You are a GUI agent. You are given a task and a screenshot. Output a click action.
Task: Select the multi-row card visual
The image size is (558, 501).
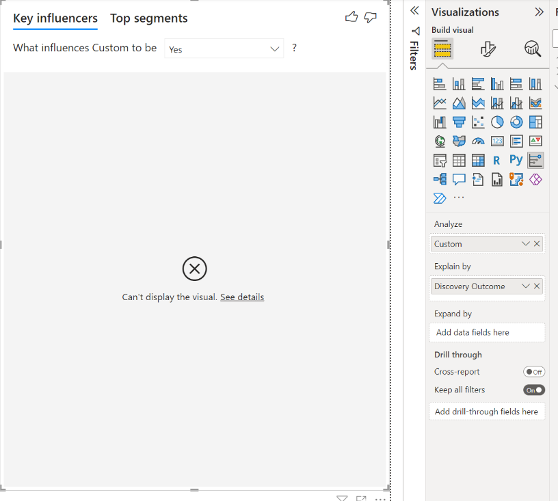pos(516,141)
